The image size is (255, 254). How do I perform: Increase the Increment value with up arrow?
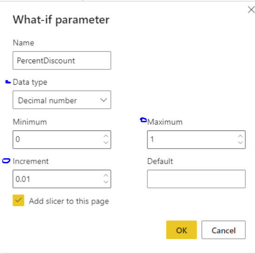106,176
